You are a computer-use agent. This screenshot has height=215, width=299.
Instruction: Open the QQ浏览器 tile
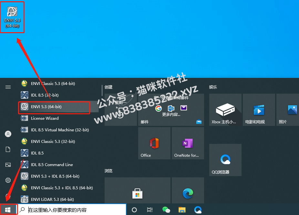(225, 160)
